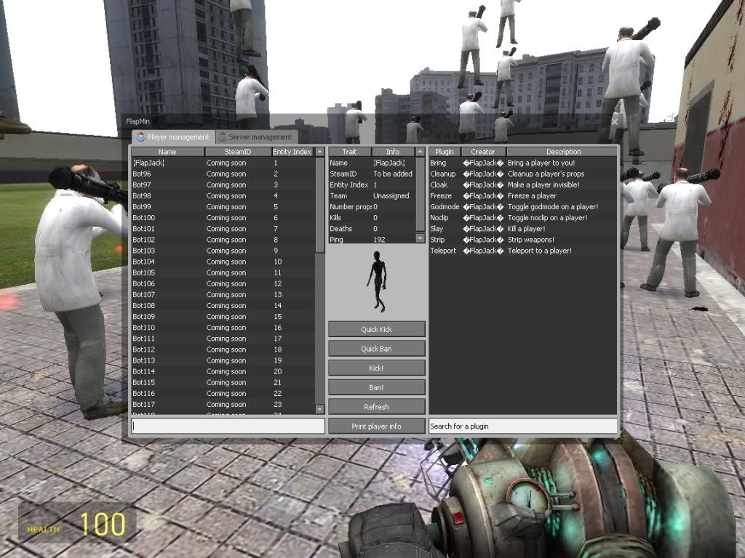Select player Bot107
Image resolution: width=745 pixels, height=558 pixels.
(223, 295)
